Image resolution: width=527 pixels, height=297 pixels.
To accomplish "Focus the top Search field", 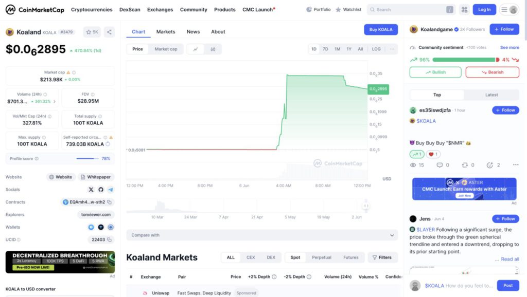I will click(x=411, y=10).
